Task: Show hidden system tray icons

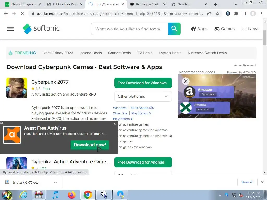Action: pyautogui.click(x=220, y=195)
